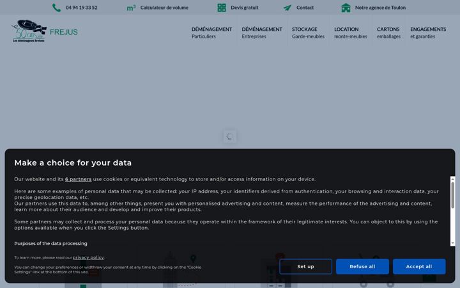Screen dimensions: 460x288
Task: Open Déménagement Particuliers menu
Action: click(x=212, y=33)
